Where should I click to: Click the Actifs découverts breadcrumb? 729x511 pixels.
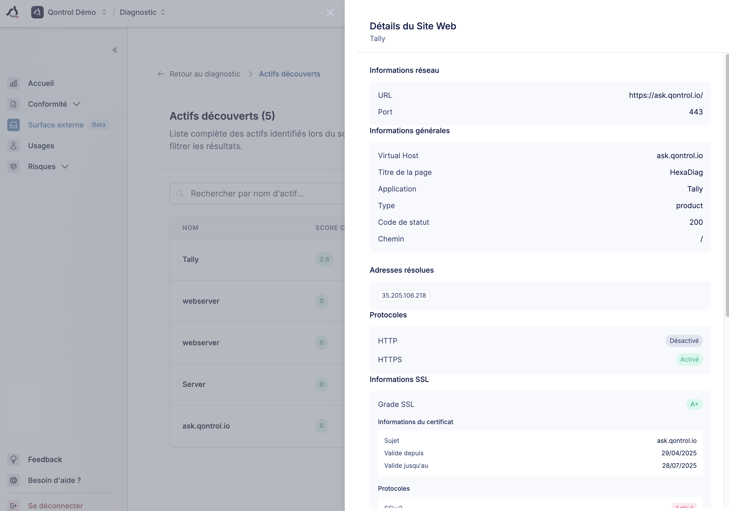(289, 74)
